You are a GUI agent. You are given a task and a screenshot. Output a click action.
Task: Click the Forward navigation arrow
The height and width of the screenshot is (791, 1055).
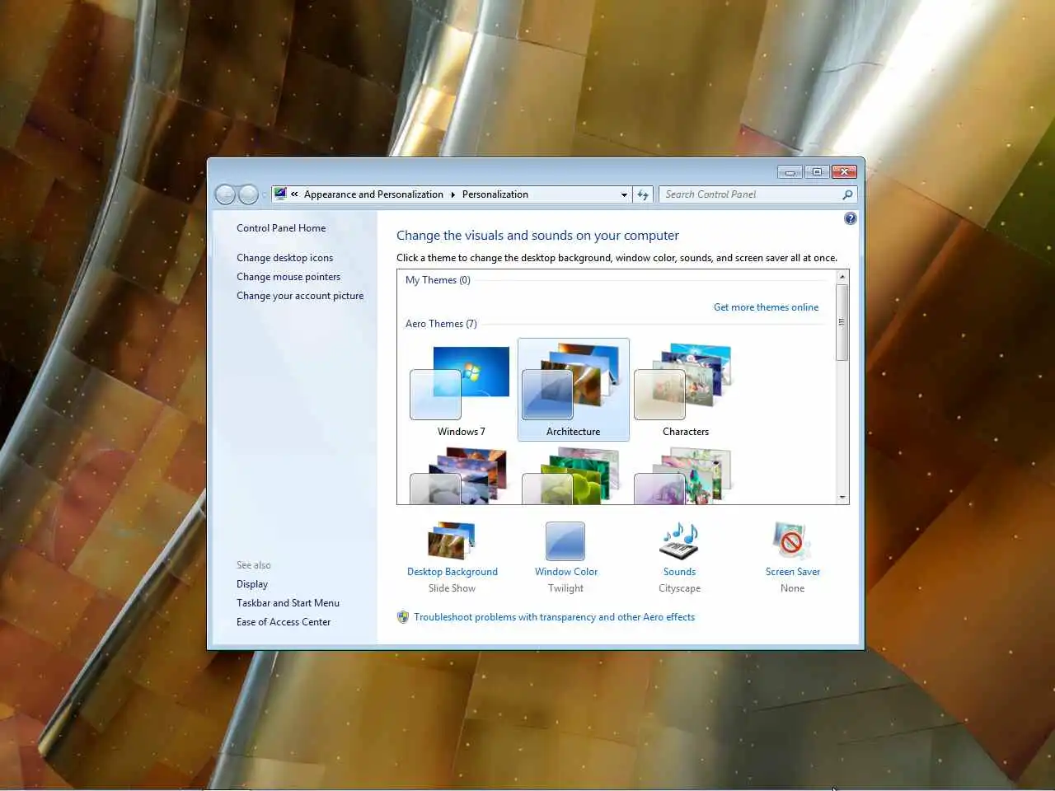pyautogui.click(x=248, y=194)
